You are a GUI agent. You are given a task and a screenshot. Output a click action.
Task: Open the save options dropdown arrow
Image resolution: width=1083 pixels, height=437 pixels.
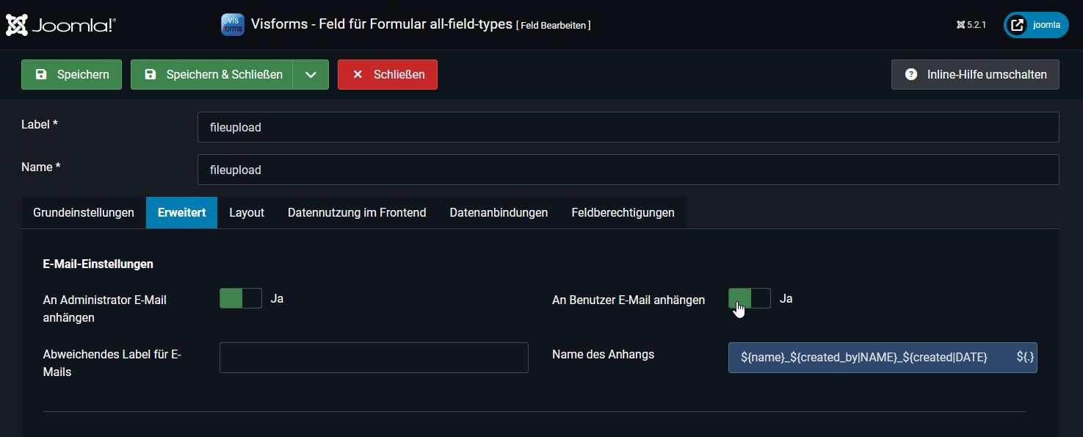[x=311, y=74]
